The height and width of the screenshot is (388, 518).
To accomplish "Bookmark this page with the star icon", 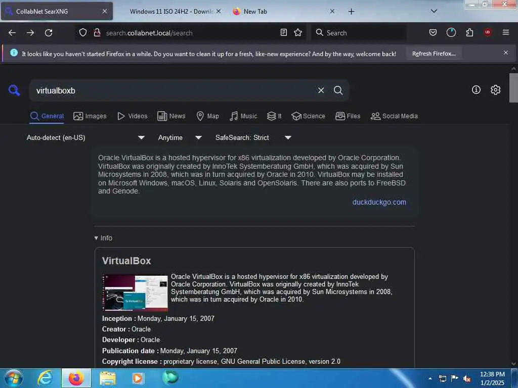I will click(x=298, y=32).
